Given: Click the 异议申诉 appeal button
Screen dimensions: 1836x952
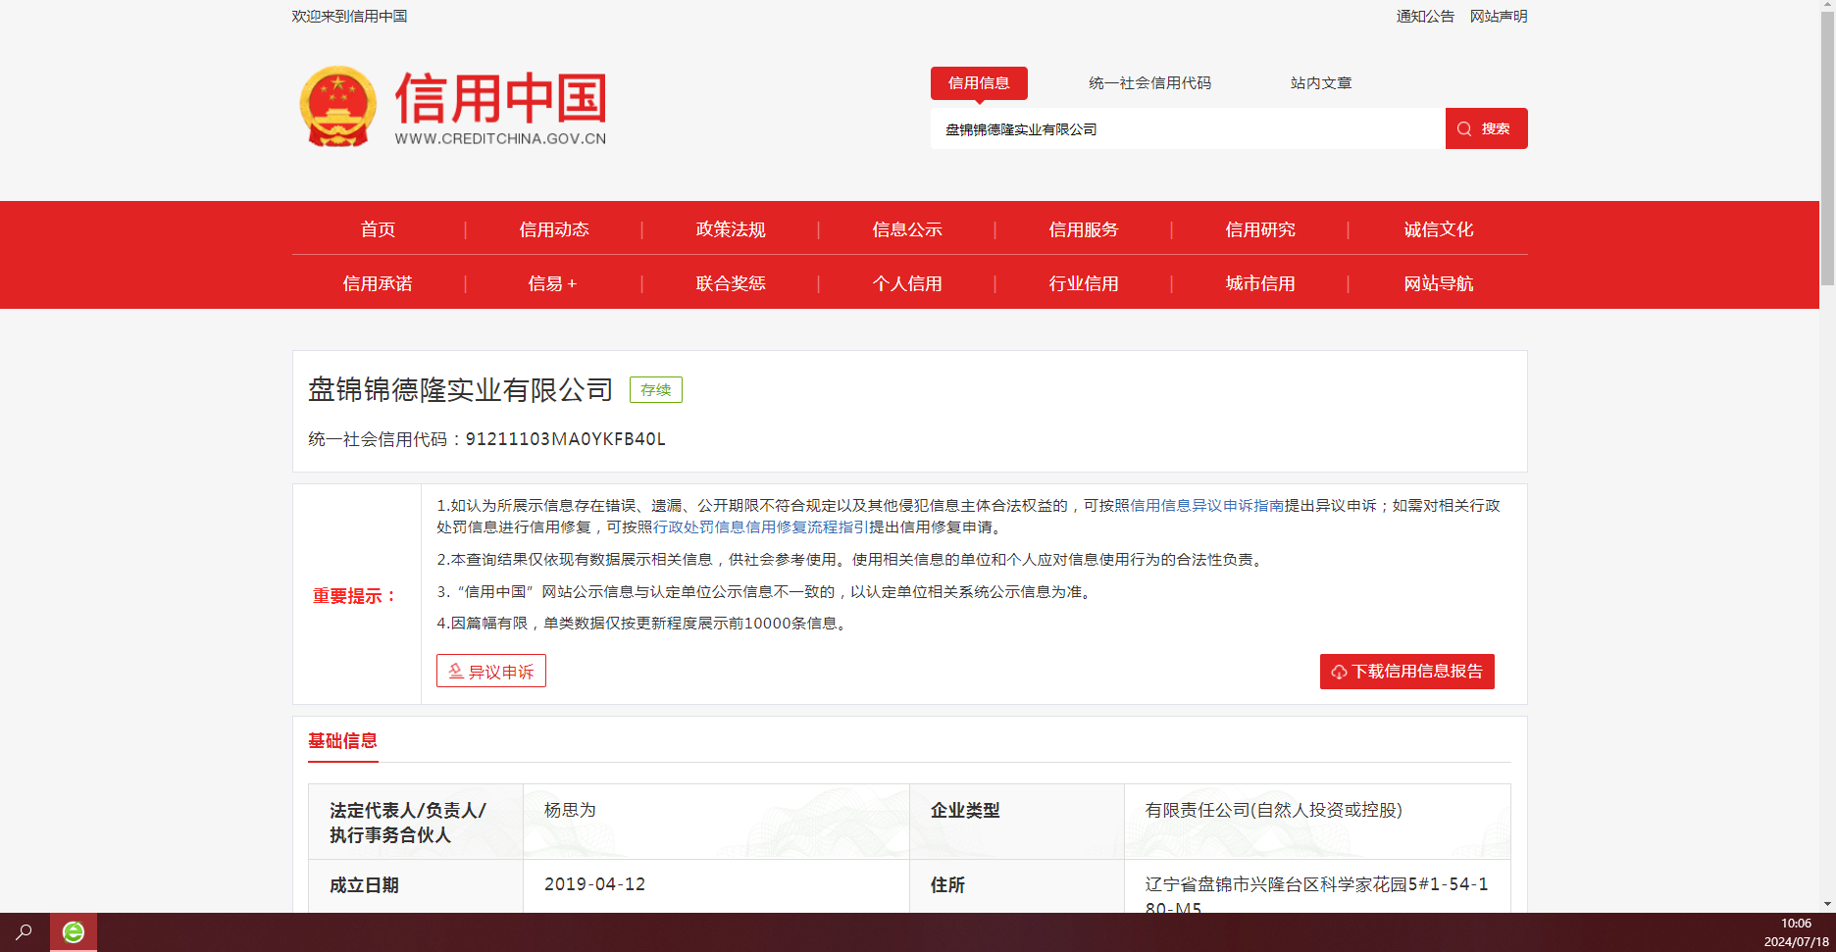Looking at the screenshot, I should coord(490,672).
